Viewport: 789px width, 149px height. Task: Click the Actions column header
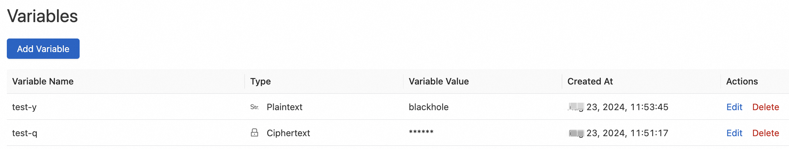[x=742, y=81]
